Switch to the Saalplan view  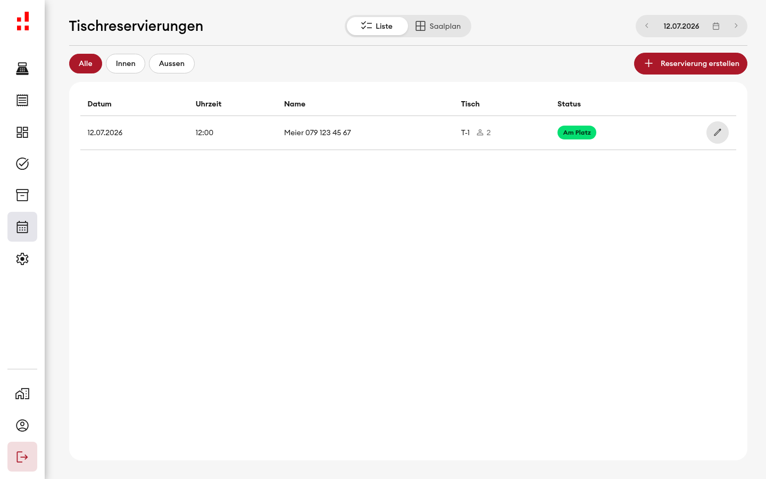tap(438, 26)
